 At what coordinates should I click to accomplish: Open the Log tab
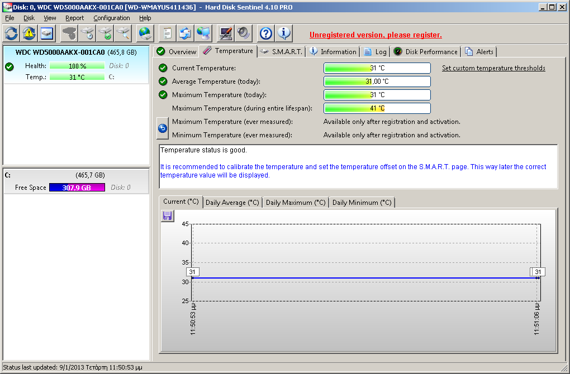coord(375,51)
